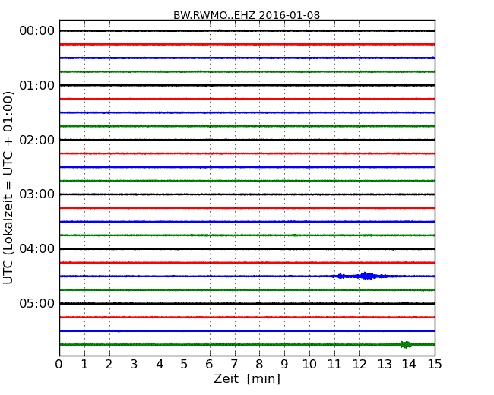Click x-axis tick label 6
The image size is (494, 395).
click(209, 365)
